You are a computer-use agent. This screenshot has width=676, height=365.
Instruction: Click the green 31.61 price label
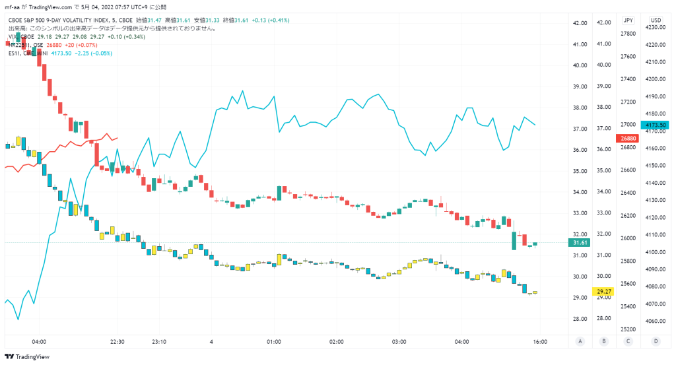point(580,243)
